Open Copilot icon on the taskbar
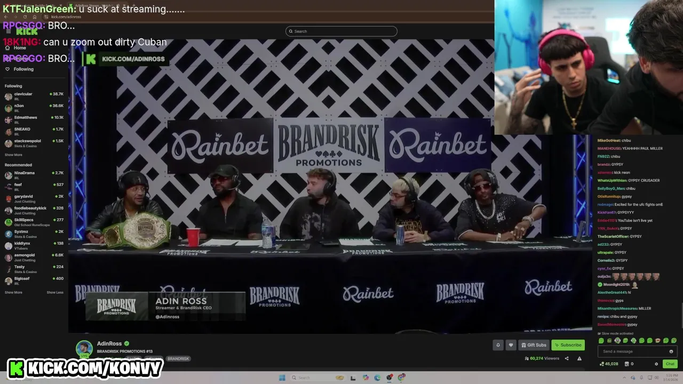This screenshot has width=683, height=384. click(x=366, y=378)
